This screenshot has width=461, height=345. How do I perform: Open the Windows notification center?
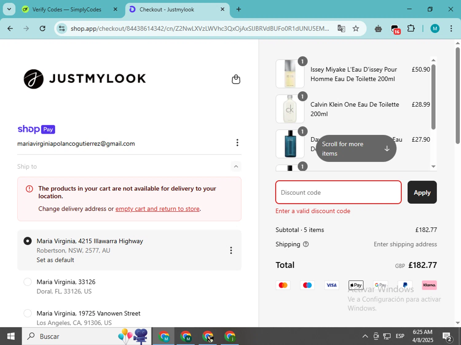click(x=447, y=337)
